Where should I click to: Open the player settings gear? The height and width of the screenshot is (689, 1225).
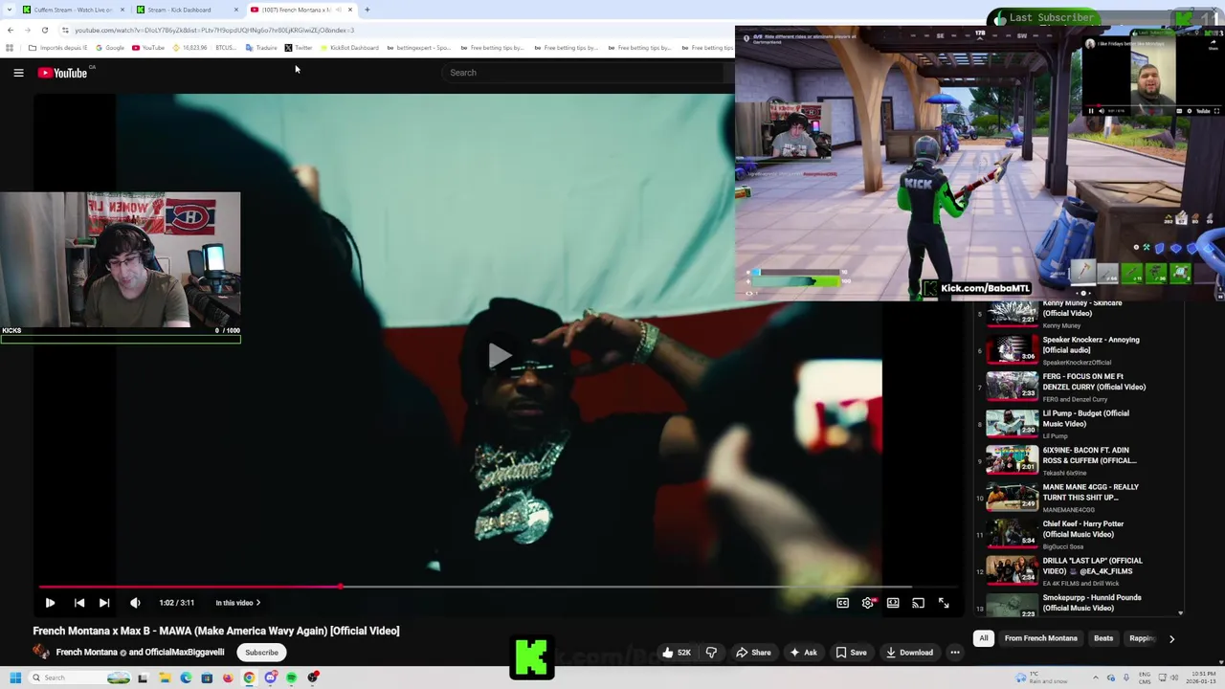(868, 603)
